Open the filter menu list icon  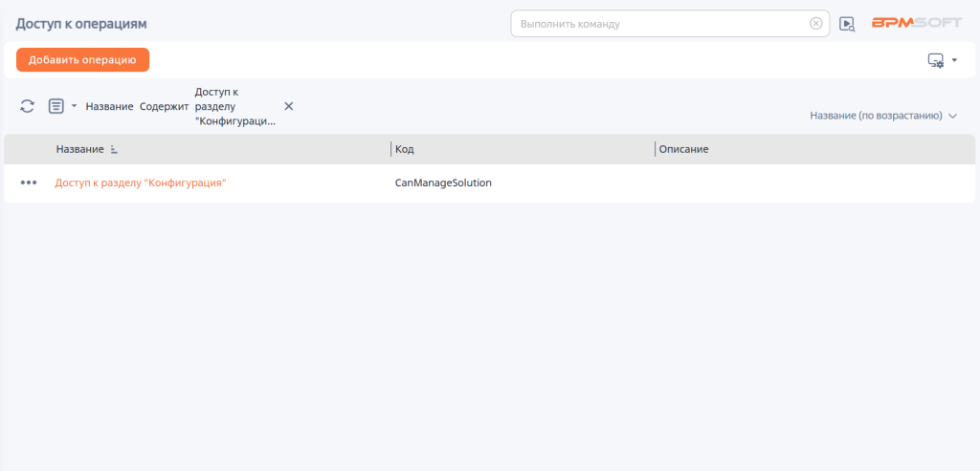click(x=56, y=106)
